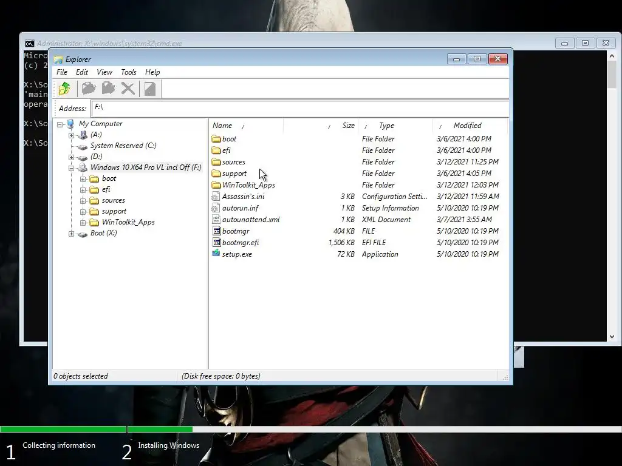The image size is (622, 466).
Task: Collapse the My Computer tree node
Action: (x=60, y=124)
